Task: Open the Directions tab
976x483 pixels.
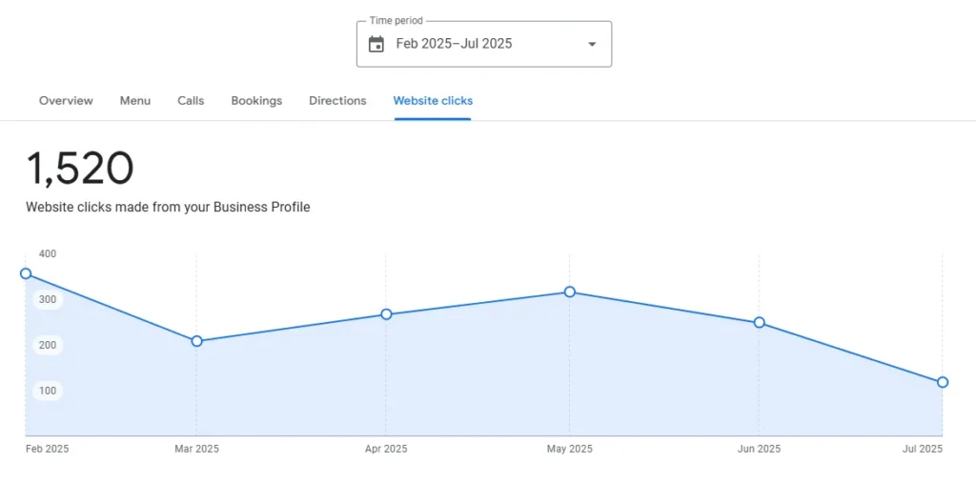Action: 337,101
